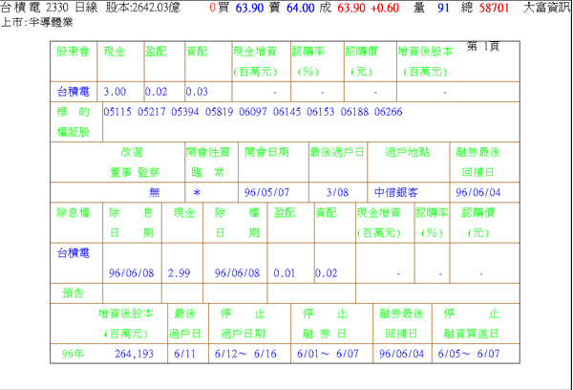
Task: Click the meeting date 96/05/07
Action: coord(266,192)
